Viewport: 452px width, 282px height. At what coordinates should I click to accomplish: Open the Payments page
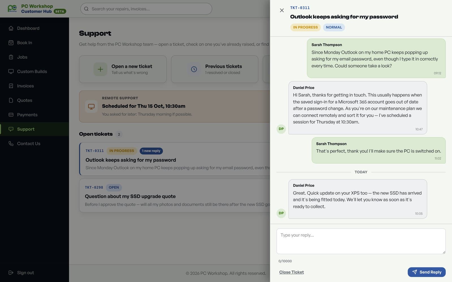coord(34,114)
